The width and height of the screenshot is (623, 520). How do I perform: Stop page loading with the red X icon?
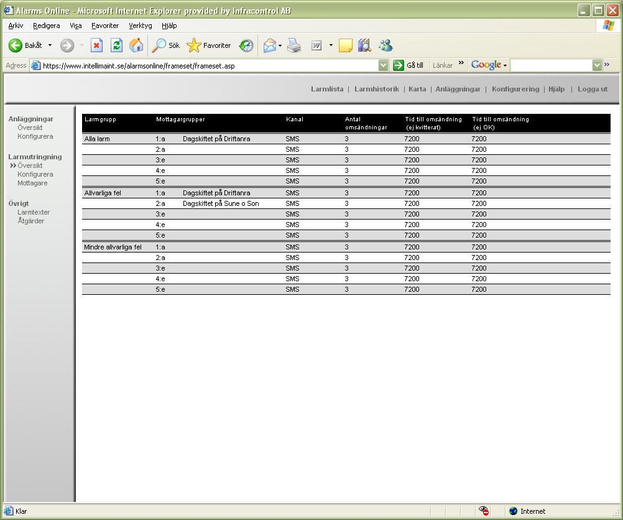pos(96,45)
